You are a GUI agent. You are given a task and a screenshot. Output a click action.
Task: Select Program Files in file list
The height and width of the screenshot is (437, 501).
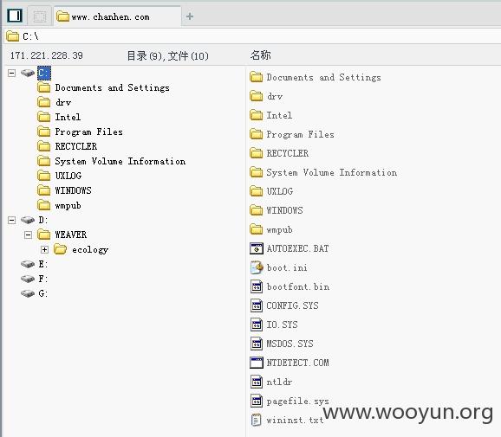tap(301, 134)
